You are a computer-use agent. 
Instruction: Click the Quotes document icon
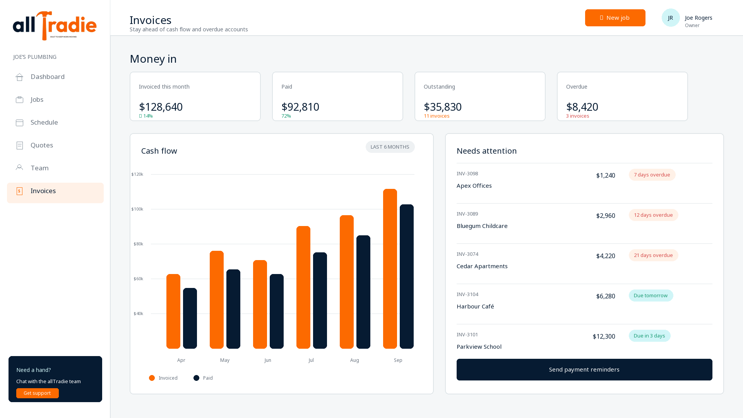[x=20, y=146]
